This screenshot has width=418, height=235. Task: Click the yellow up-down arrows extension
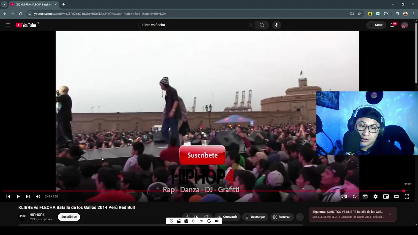coord(370,14)
